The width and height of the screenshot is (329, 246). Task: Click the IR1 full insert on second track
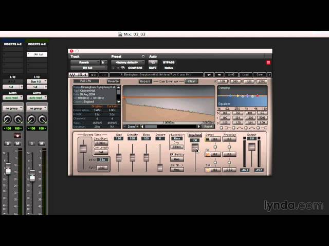point(37,54)
